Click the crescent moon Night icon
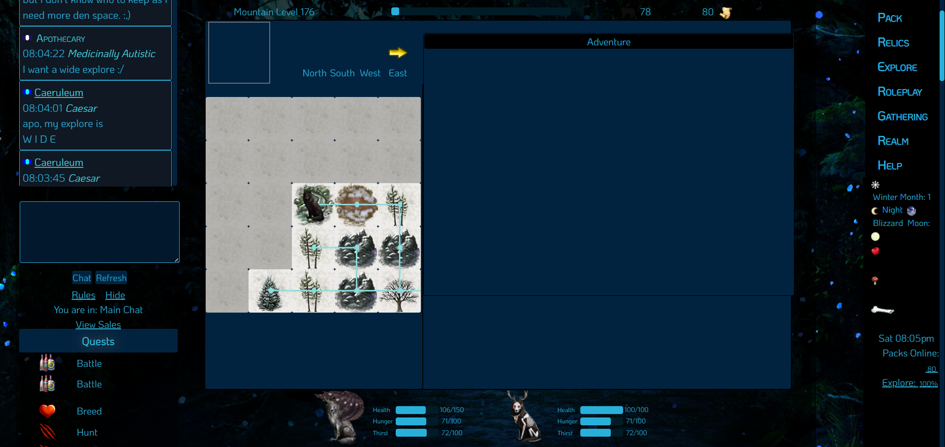Screen dimensions: 945x447 click(875, 211)
